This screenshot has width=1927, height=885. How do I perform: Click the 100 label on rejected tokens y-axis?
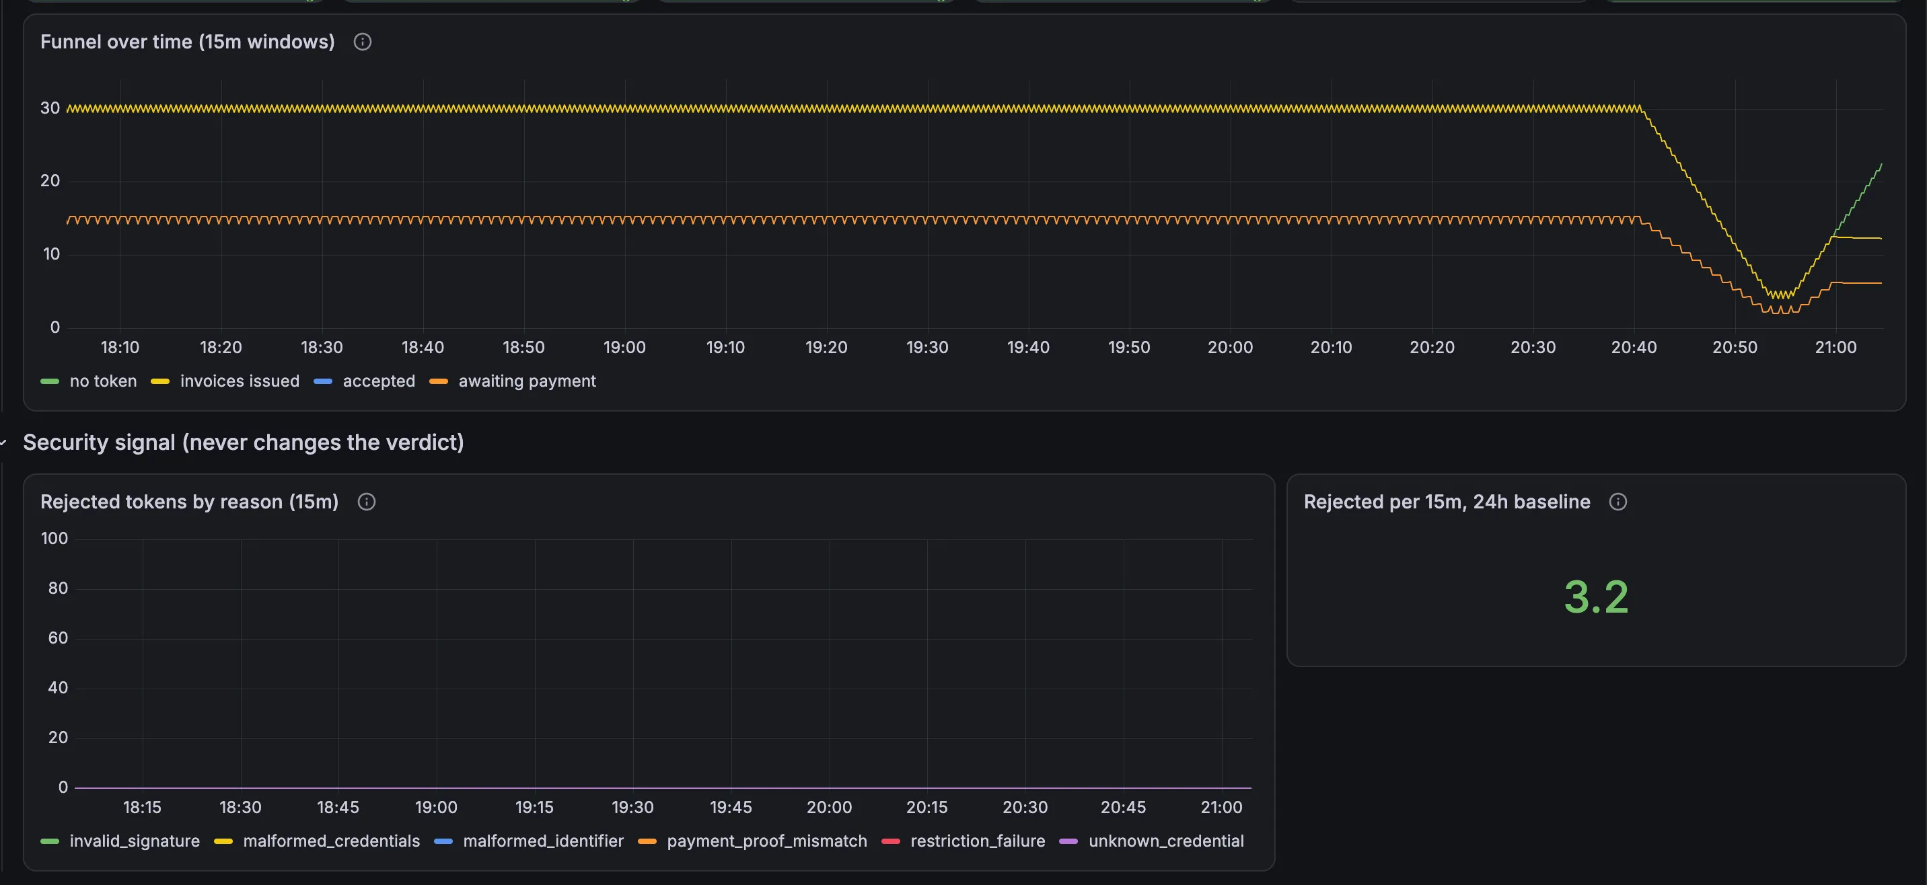[54, 539]
